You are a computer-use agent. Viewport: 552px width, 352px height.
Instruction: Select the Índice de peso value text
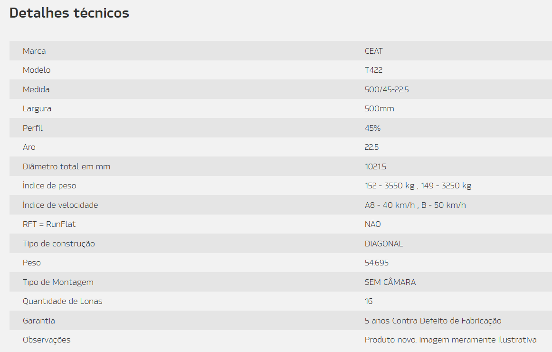[x=418, y=186]
